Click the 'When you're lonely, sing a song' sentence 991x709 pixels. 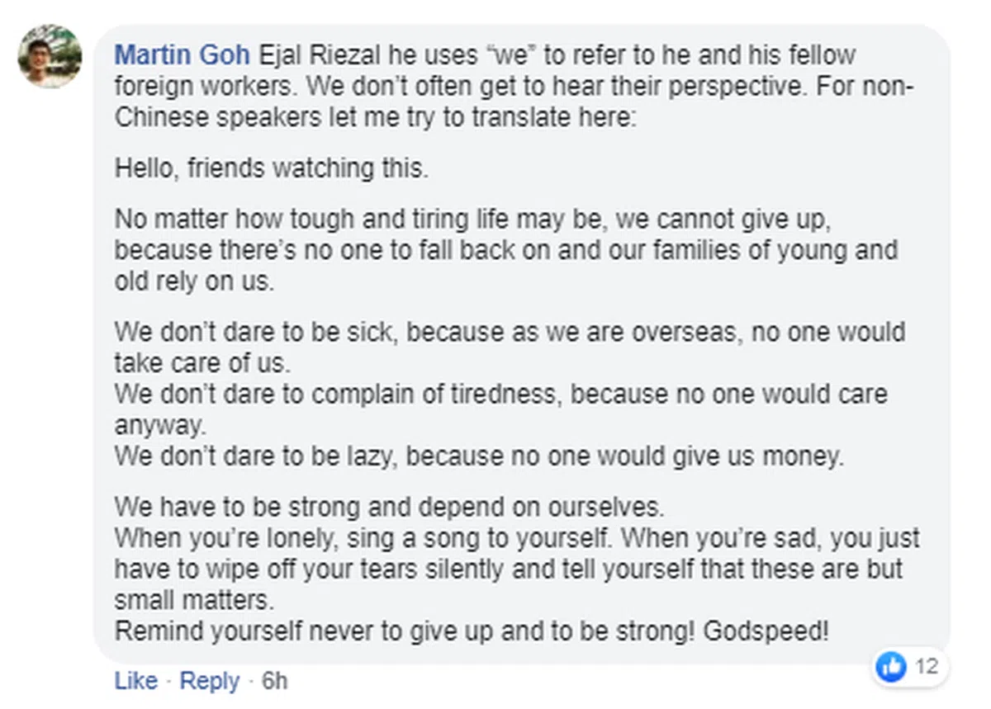click(x=363, y=538)
